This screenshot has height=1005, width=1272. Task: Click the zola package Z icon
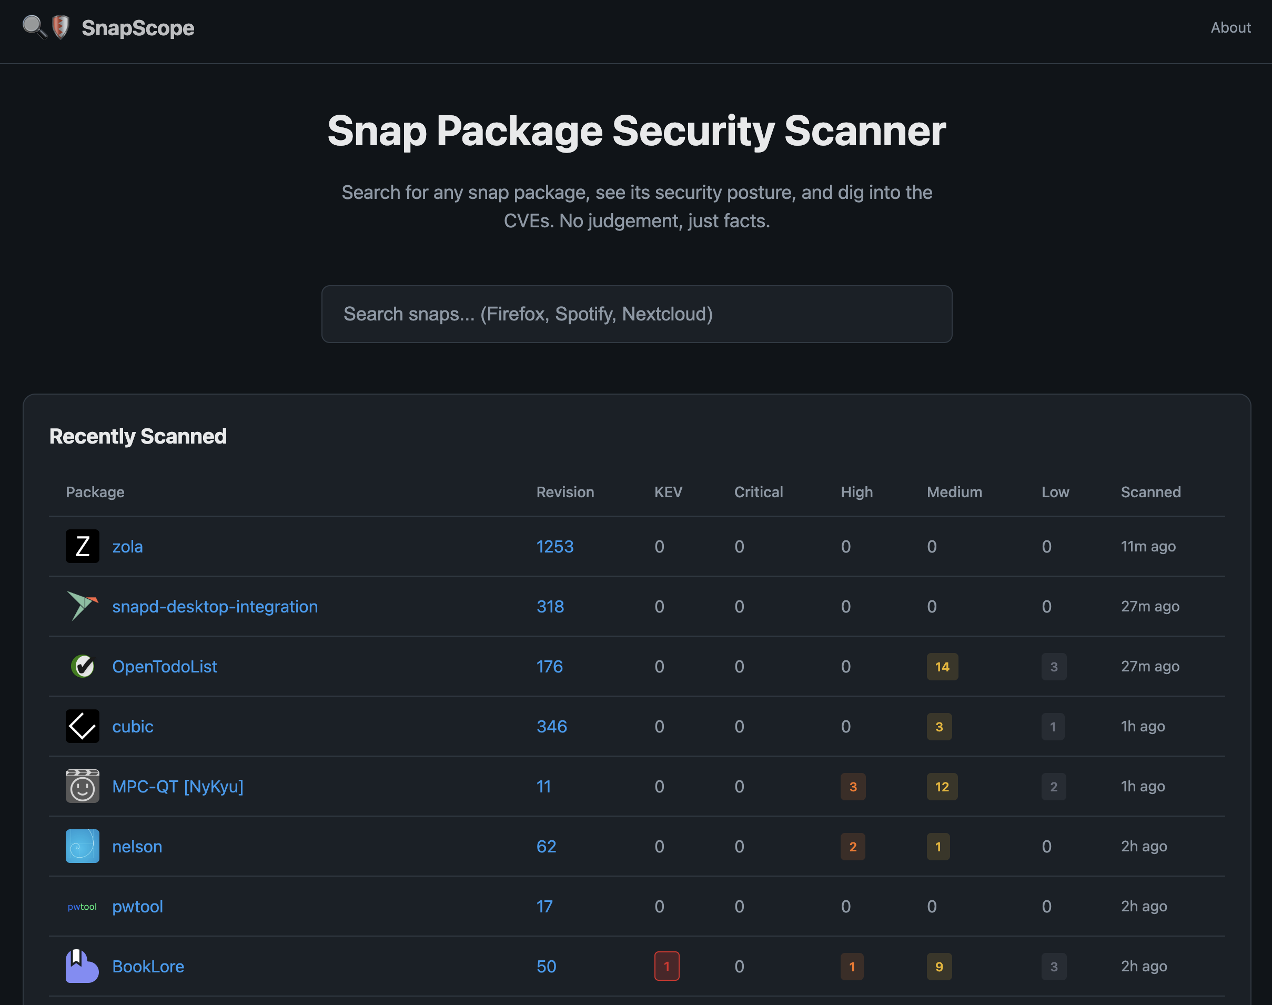tap(83, 546)
